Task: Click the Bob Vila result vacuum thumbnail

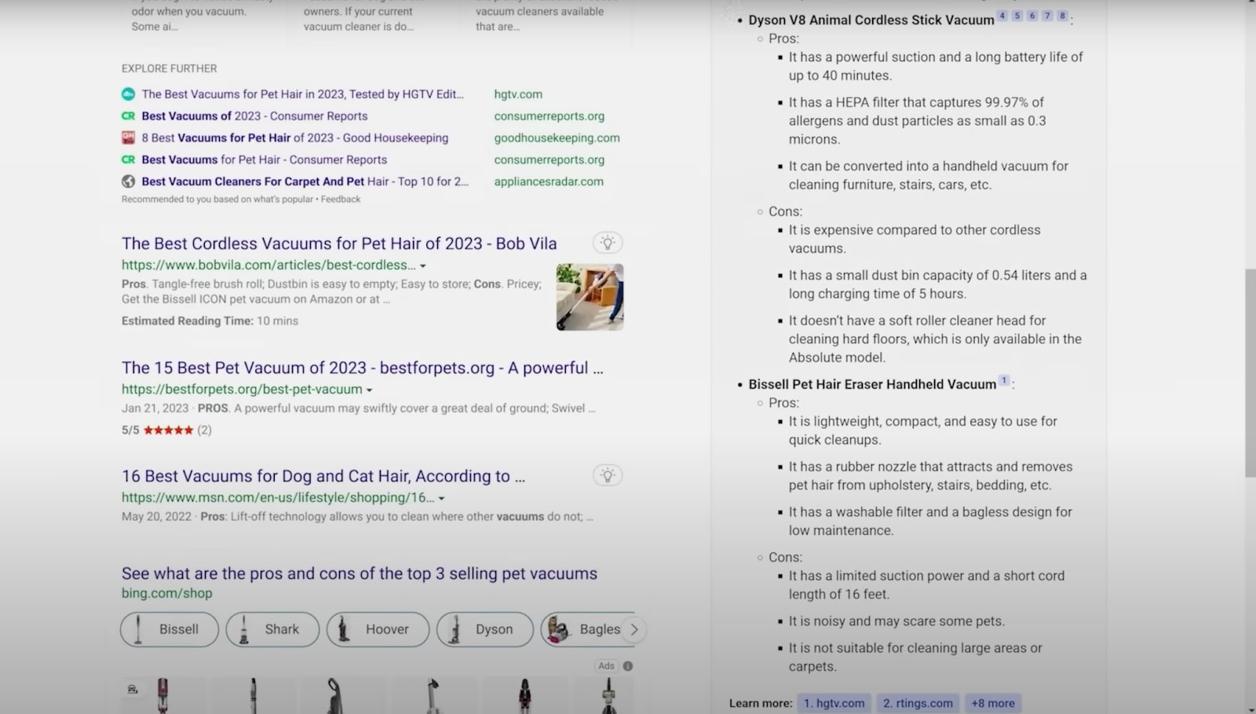Action: point(590,297)
